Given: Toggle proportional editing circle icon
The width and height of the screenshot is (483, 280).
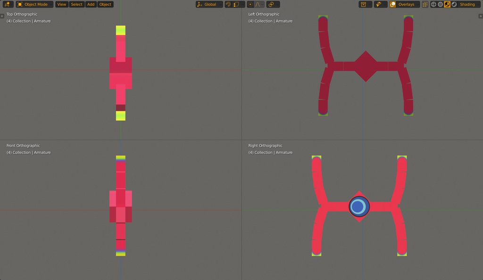Looking at the screenshot, I should pos(250,4).
